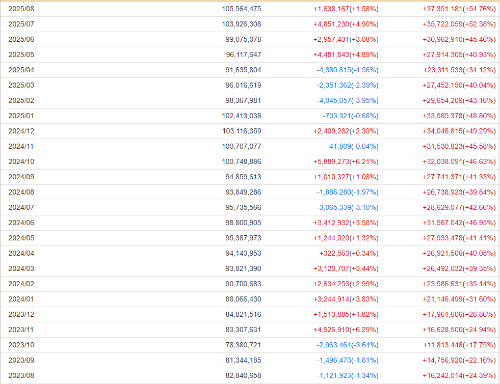This screenshot has height=384, width=500.
Task: Select the 2024/10 value 100,748,886
Action: tap(242, 162)
